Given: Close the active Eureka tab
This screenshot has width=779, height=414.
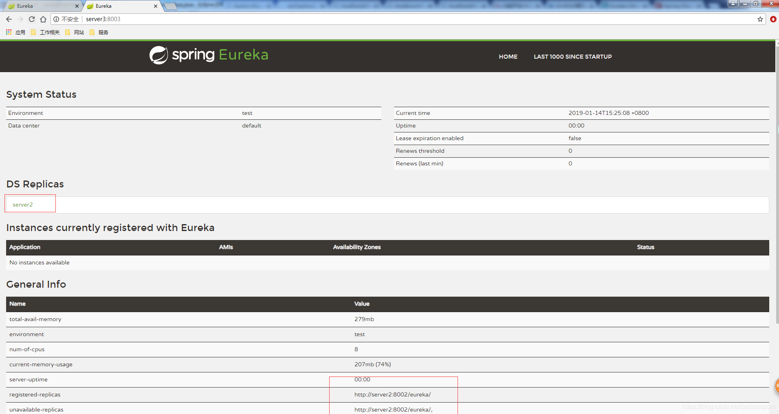Looking at the screenshot, I should click(x=156, y=6).
